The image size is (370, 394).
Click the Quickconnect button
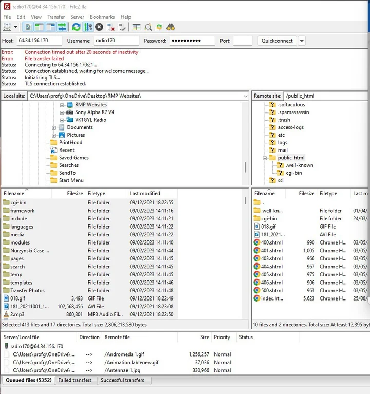277,41
